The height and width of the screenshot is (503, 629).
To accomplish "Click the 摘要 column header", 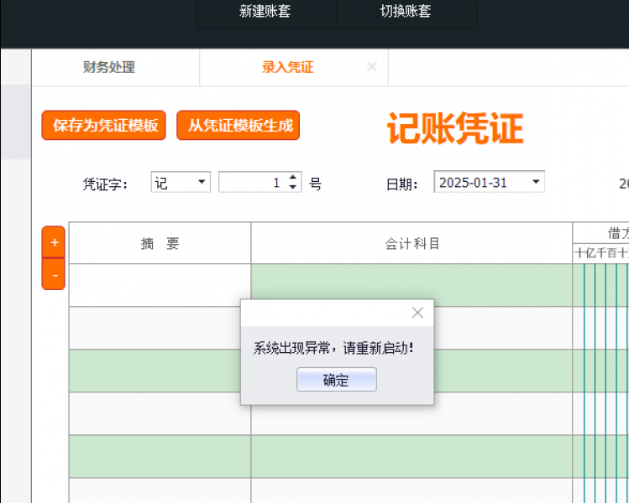I will [160, 244].
